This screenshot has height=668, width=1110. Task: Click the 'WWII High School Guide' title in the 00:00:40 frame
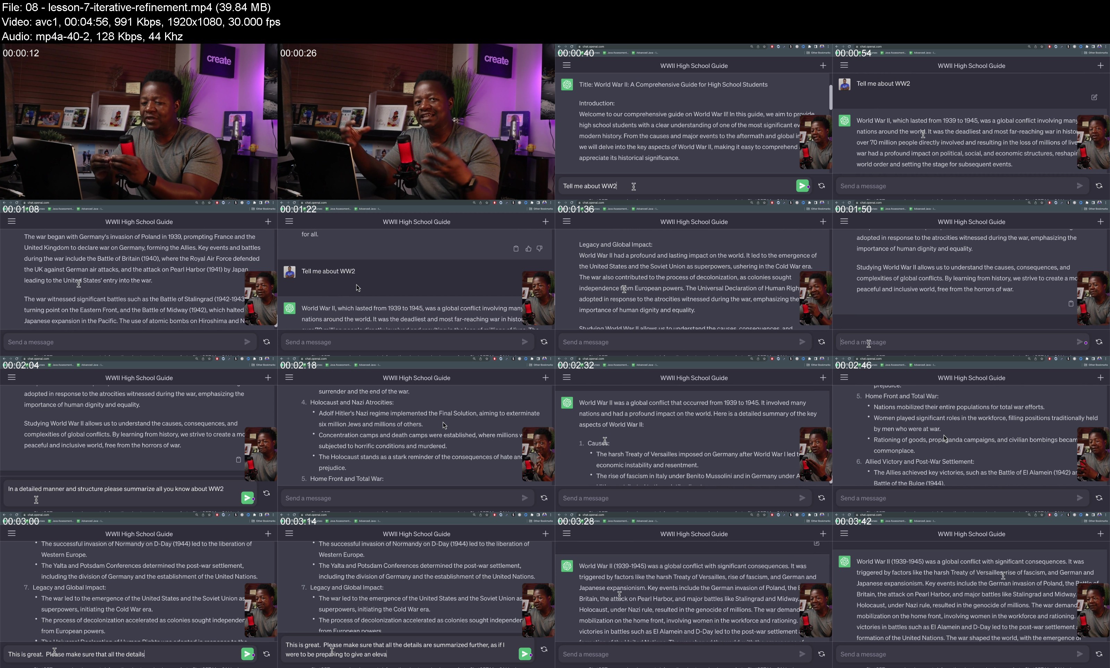click(x=694, y=66)
